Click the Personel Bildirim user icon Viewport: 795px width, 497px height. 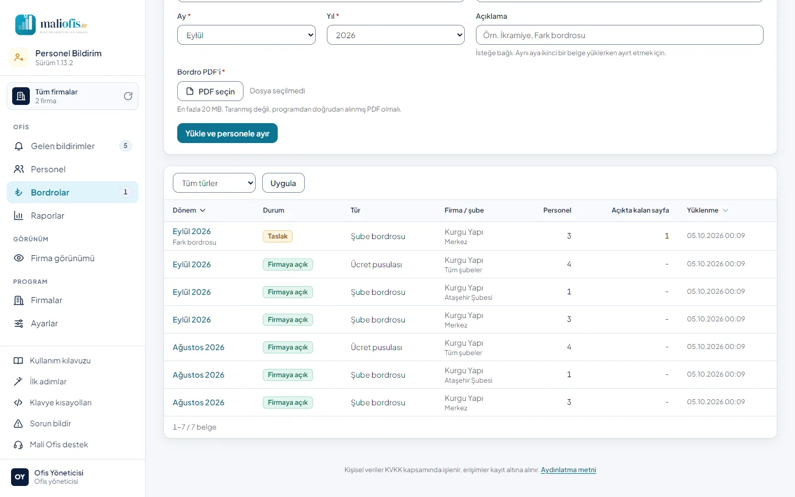point(19,57)
